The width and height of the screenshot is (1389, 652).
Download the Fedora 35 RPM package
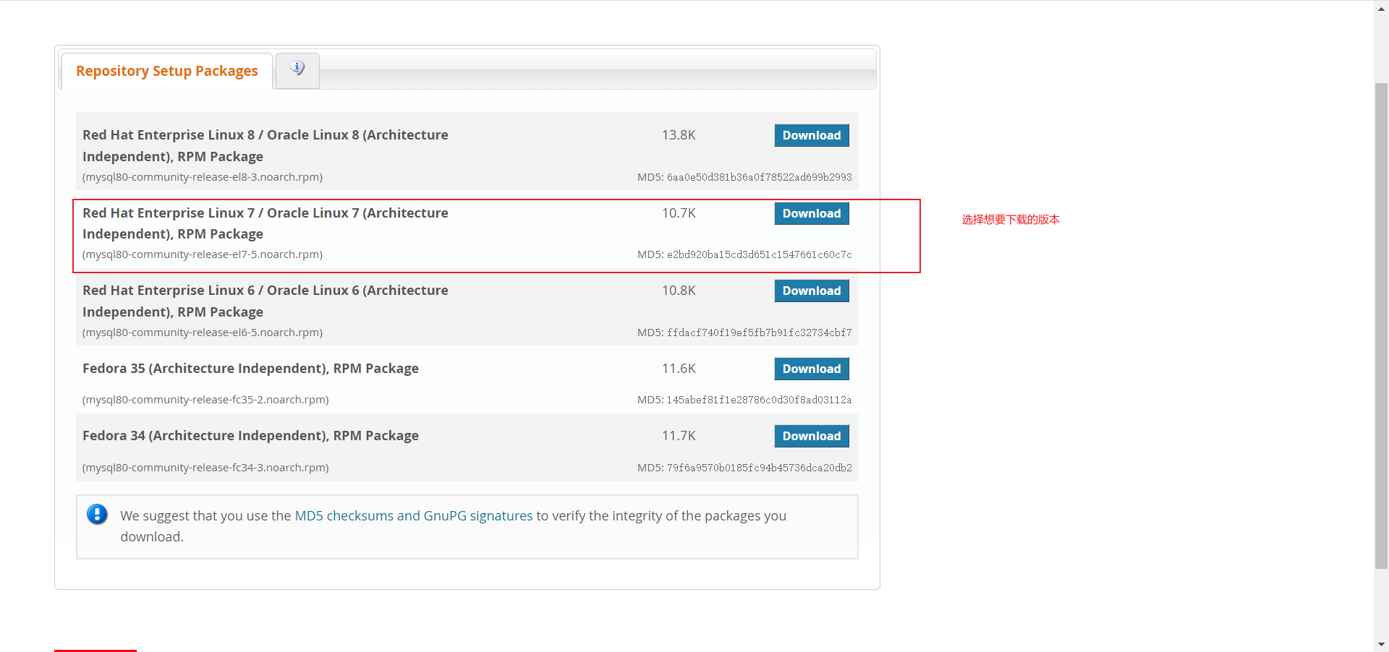(812, 369)
